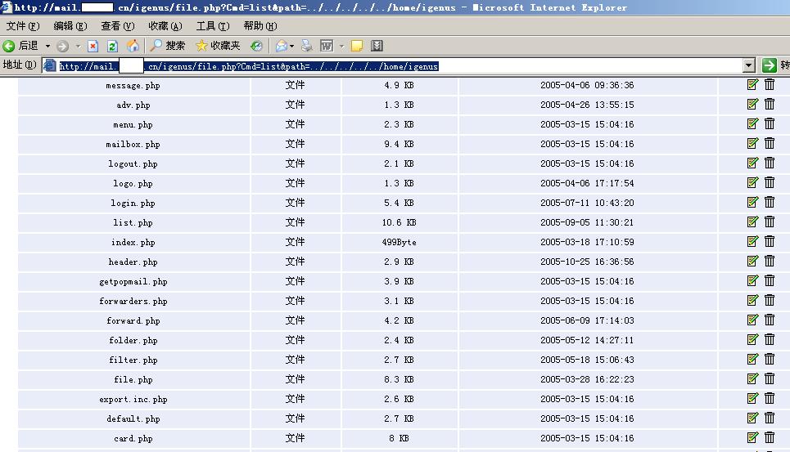Edit message.php with its edit icon
The image size is (790, 452).
pos(752,84)
